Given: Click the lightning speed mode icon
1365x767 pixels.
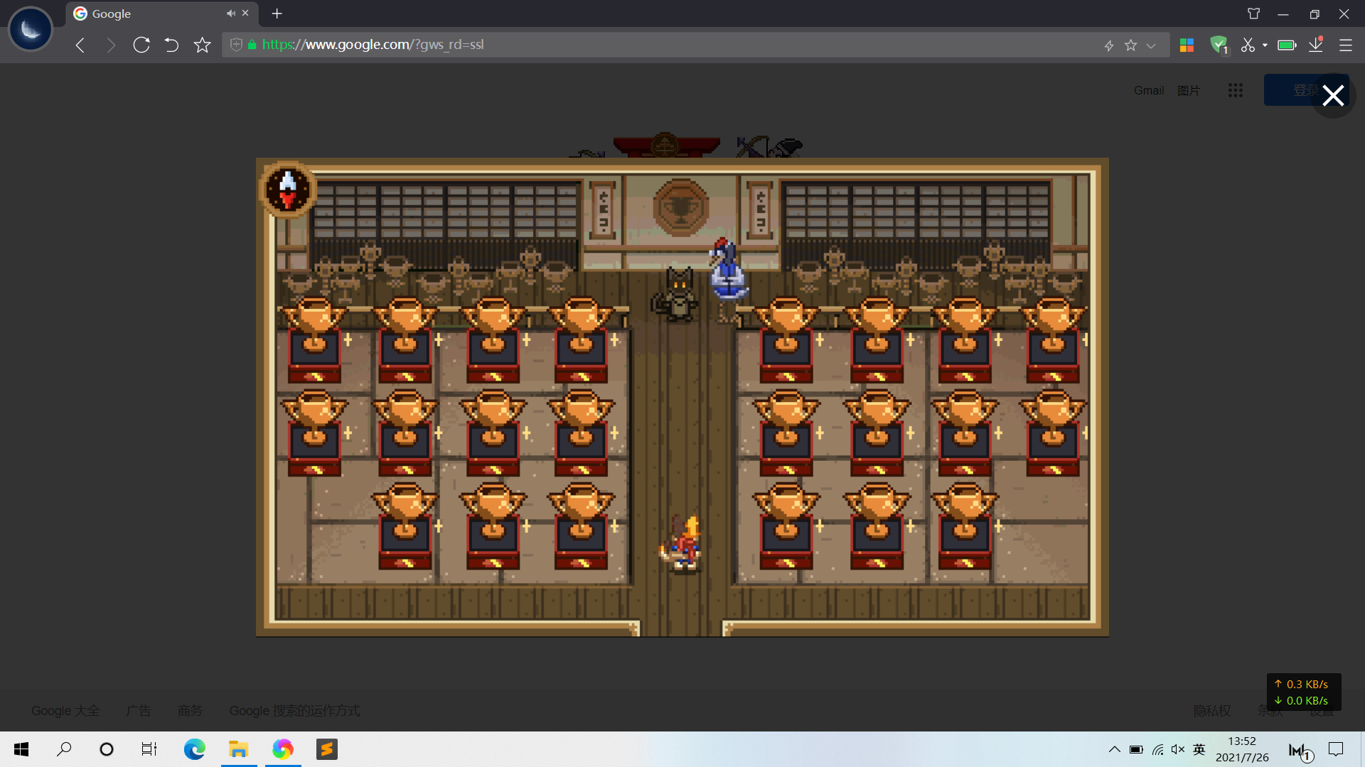Looking at the screenshot, I should click(x=1108, y=45).
